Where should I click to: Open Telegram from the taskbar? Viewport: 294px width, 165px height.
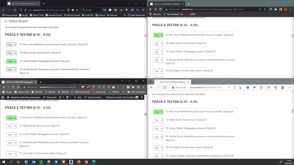click(56, 162)
